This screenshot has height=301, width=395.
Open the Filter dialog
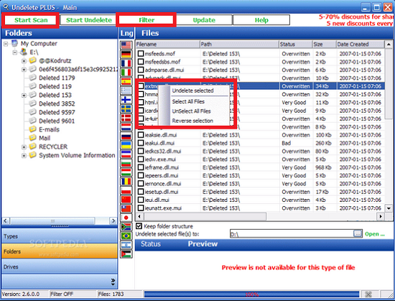pos(147,20)
